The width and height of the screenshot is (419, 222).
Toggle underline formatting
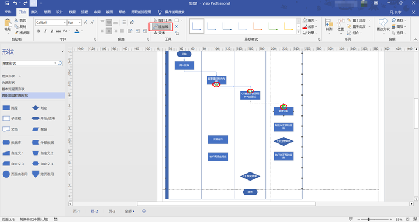pos(52,31)
